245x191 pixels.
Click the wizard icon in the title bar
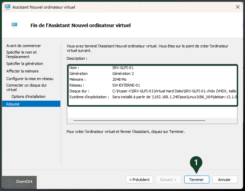[7, 7]
